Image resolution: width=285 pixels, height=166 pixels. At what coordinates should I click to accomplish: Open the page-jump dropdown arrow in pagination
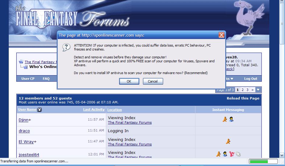coord(258,90)
